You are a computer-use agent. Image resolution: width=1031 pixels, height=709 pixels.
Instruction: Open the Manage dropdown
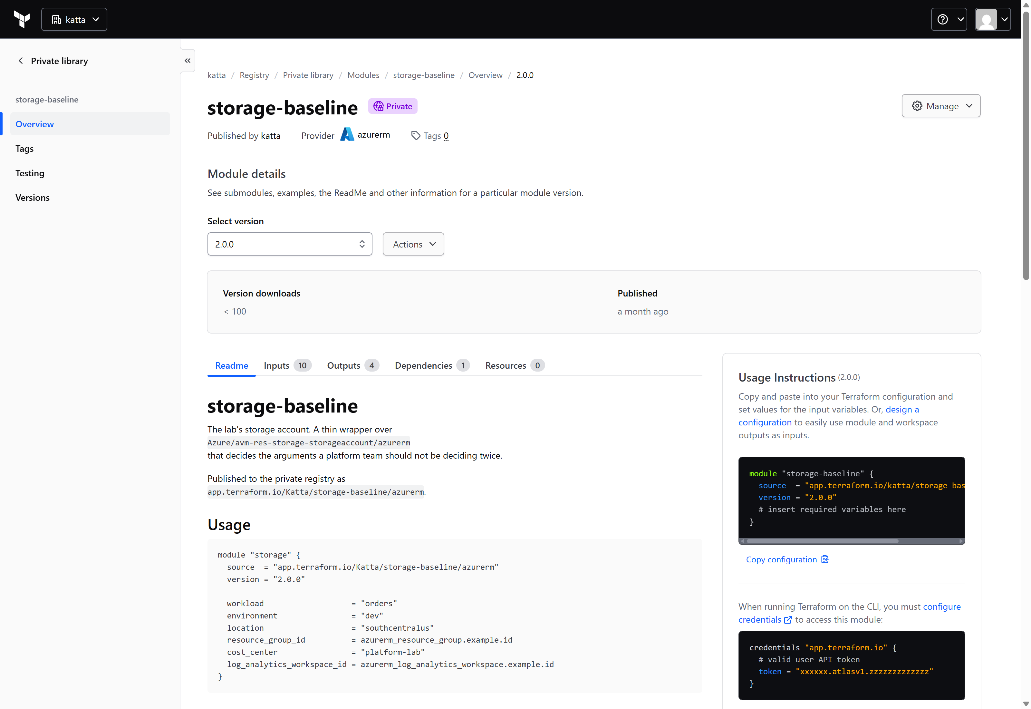[x=940, y=106]
